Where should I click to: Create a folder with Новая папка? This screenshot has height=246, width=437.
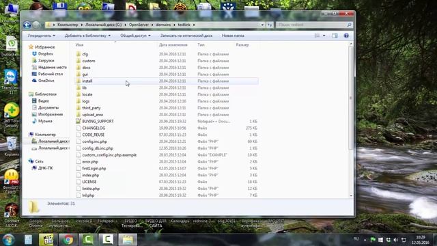(233, 36)
